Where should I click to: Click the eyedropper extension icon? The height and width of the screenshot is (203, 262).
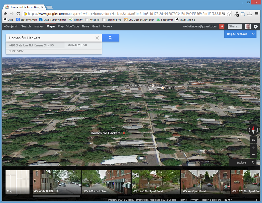click(x=236, y=14)
